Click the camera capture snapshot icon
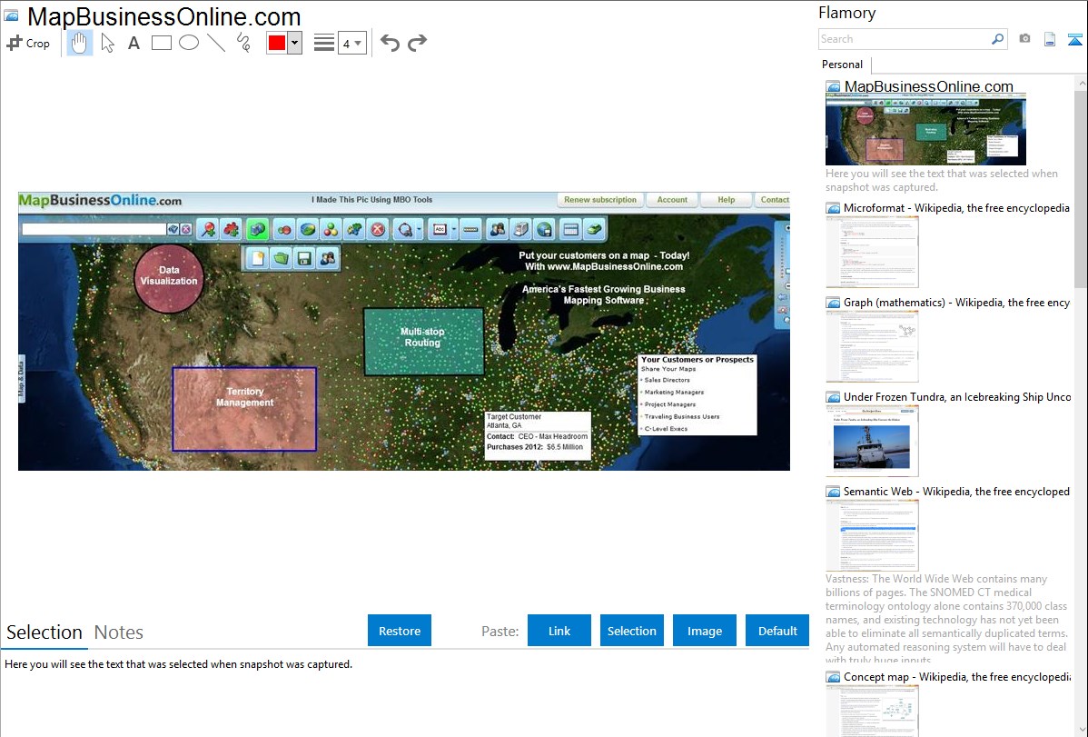 [x=1024, y=39]
